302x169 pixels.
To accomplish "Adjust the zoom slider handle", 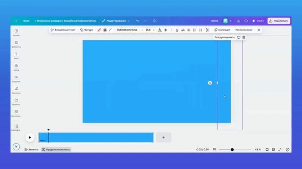I will (x=232, y=149).
